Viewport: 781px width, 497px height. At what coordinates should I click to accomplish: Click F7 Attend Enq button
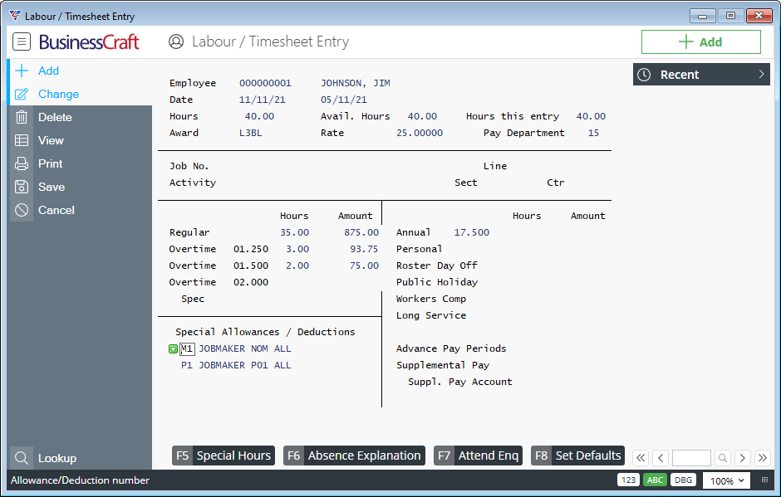(x=479, y=456)
